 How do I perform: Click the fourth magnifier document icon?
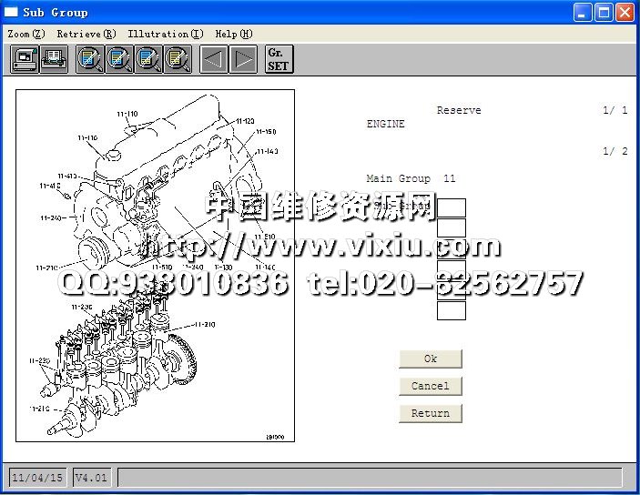(178, 60)
